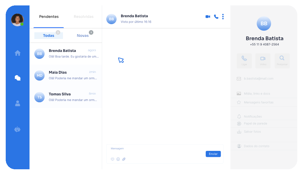Switch to the Pendentes tab
The image size is (303, 175).
tap(49, 17)
